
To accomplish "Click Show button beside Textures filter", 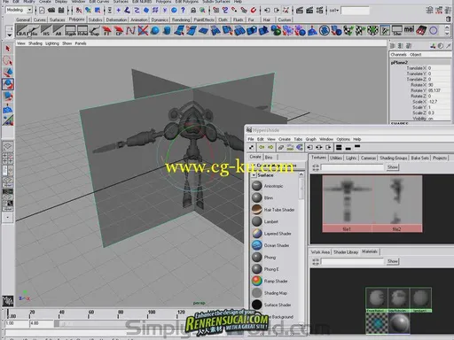I will click(x=393, y=167).
